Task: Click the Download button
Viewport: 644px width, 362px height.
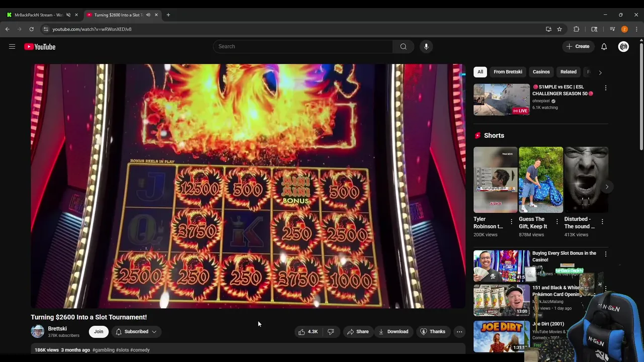Action: (393, 332)
